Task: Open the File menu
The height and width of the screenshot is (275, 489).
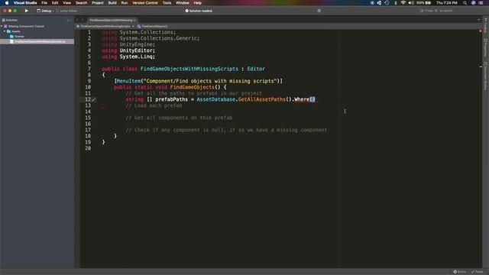Action: (x=44, y=3)
